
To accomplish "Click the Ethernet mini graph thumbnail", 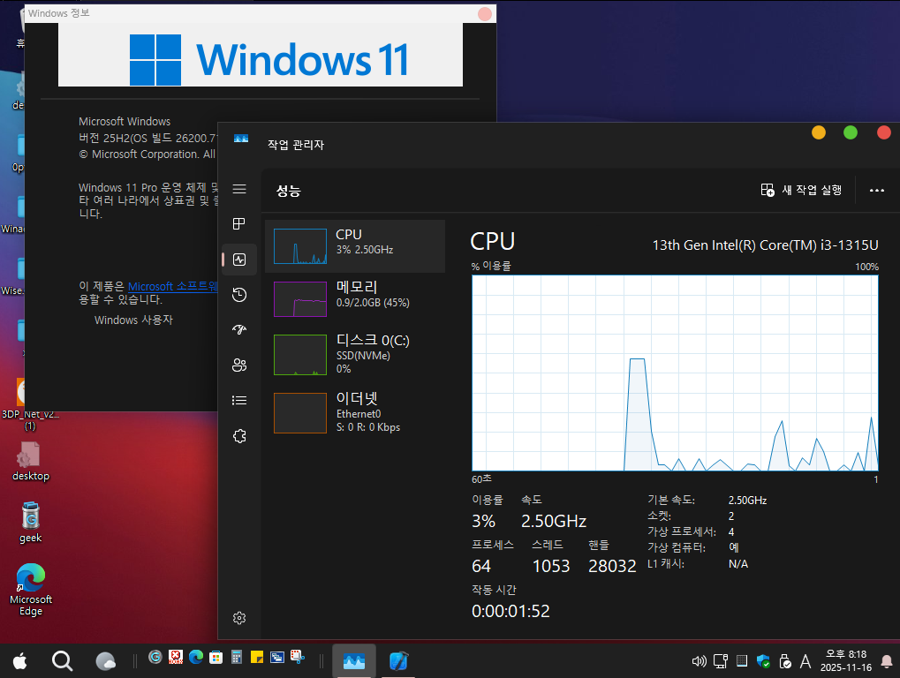I will [x=300, y=412].
